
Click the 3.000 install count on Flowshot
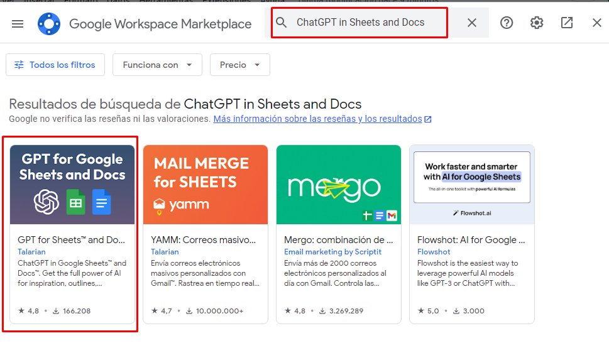tap(469, 311)
